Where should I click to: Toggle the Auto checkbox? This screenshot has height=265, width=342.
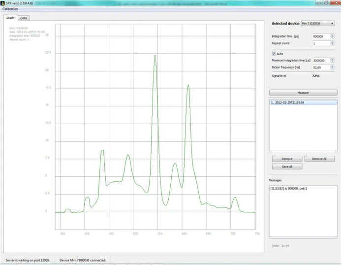(274, 54)
